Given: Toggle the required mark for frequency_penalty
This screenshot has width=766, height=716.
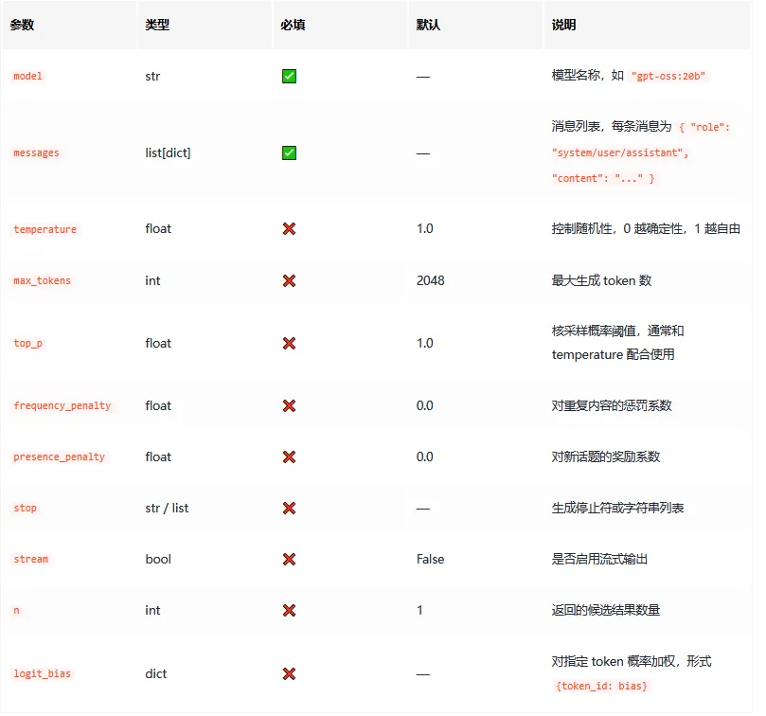Looking at the screenshot, I should tap(288, 405).
